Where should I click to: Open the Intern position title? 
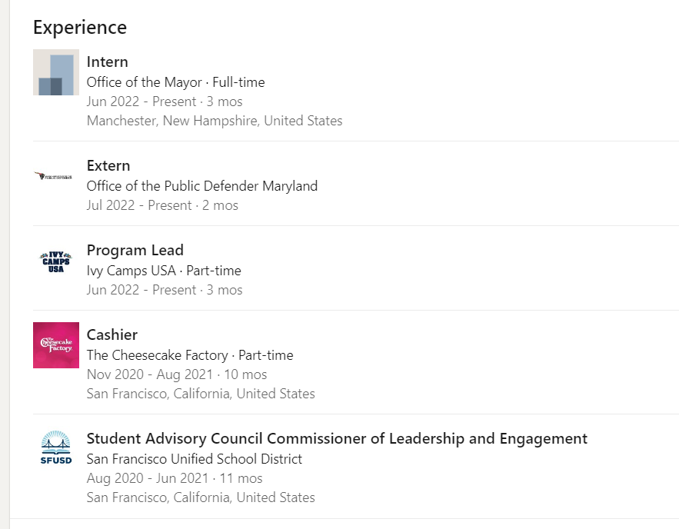(108, 62)
